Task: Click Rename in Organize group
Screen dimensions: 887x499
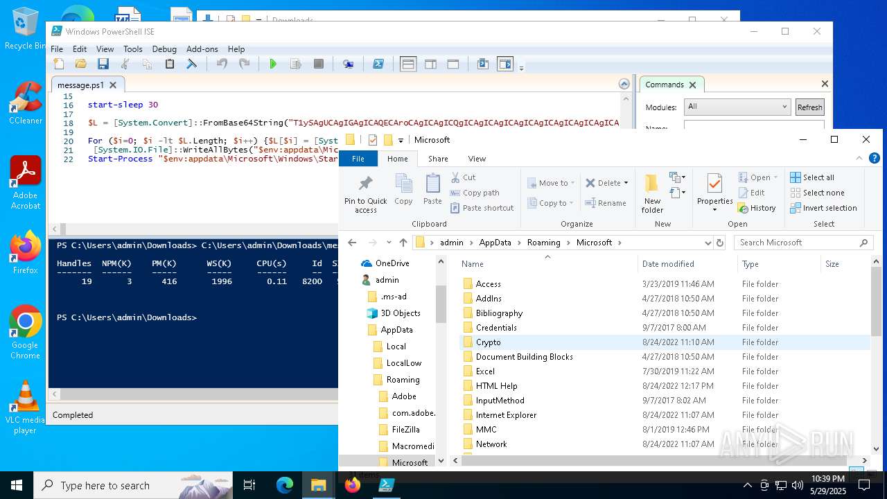Action: (605, 203)
